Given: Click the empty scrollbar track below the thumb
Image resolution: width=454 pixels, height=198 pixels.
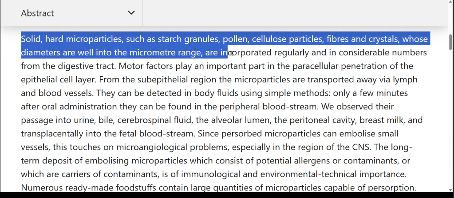Looking at the screenshot, I should click(x=450, y=119).
